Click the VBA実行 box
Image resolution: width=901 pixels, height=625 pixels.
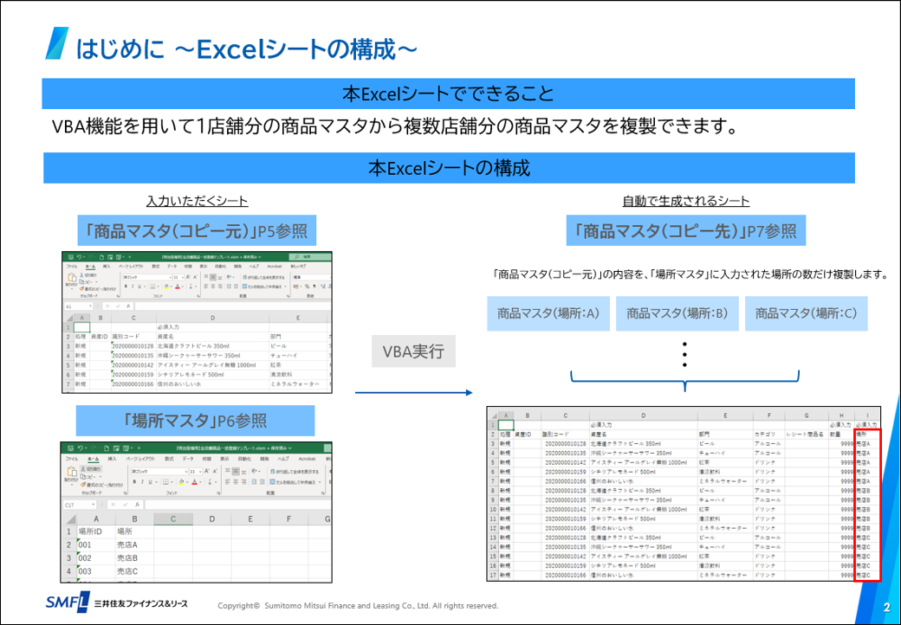click(x=413, y=351)
